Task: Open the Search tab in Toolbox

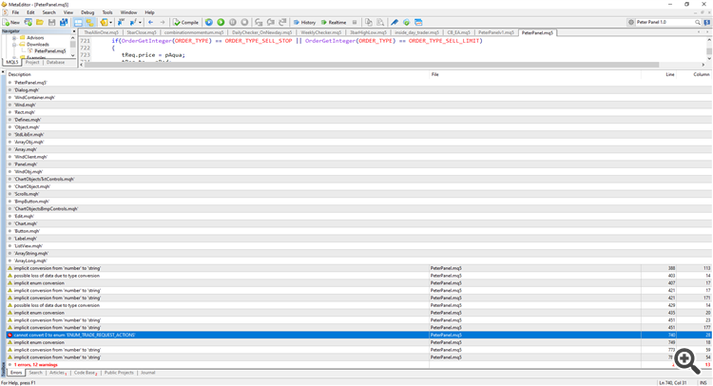Action: pos(35,373)
